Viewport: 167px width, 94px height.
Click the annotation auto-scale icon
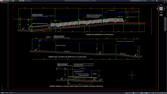(148, 93)
